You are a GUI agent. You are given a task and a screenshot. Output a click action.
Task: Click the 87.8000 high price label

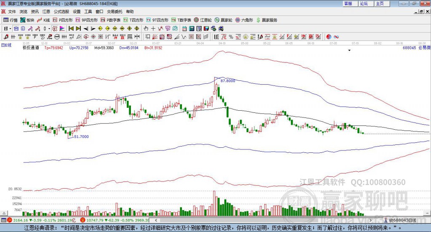(228, 81)
